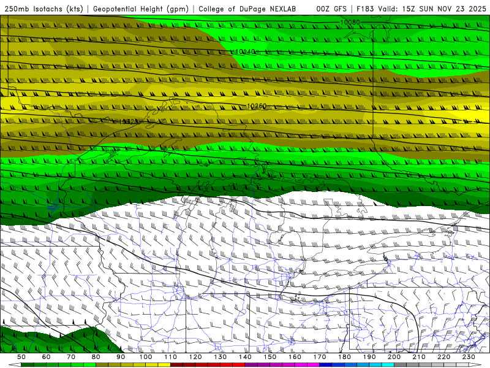The width and height of the screenshot is (490, 368).
Task: Click the 140 value on the color scale
Action: (245, 357)
